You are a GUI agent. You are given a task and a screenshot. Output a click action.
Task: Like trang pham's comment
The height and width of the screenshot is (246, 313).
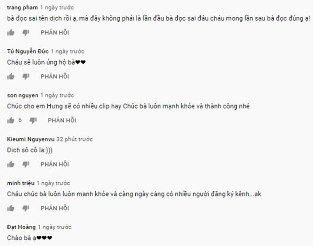(11, 32)
